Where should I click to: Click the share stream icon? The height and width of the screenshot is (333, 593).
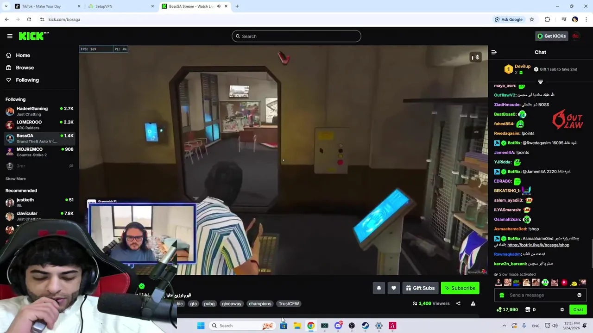click(x=458, y=303)
